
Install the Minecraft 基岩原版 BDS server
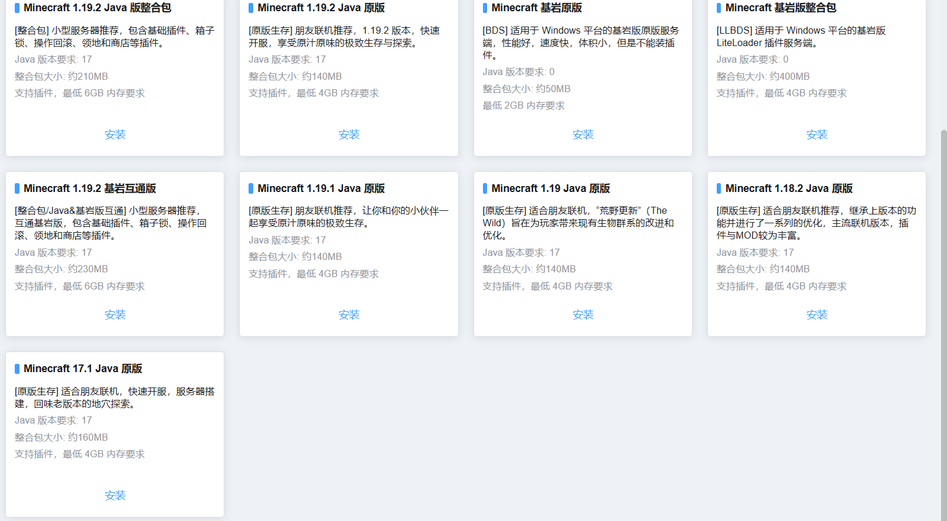583,135
